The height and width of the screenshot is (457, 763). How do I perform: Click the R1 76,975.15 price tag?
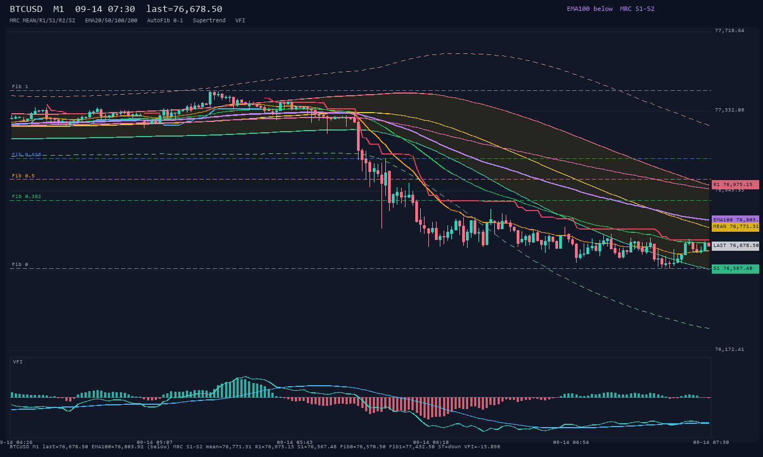pos(735,184)
